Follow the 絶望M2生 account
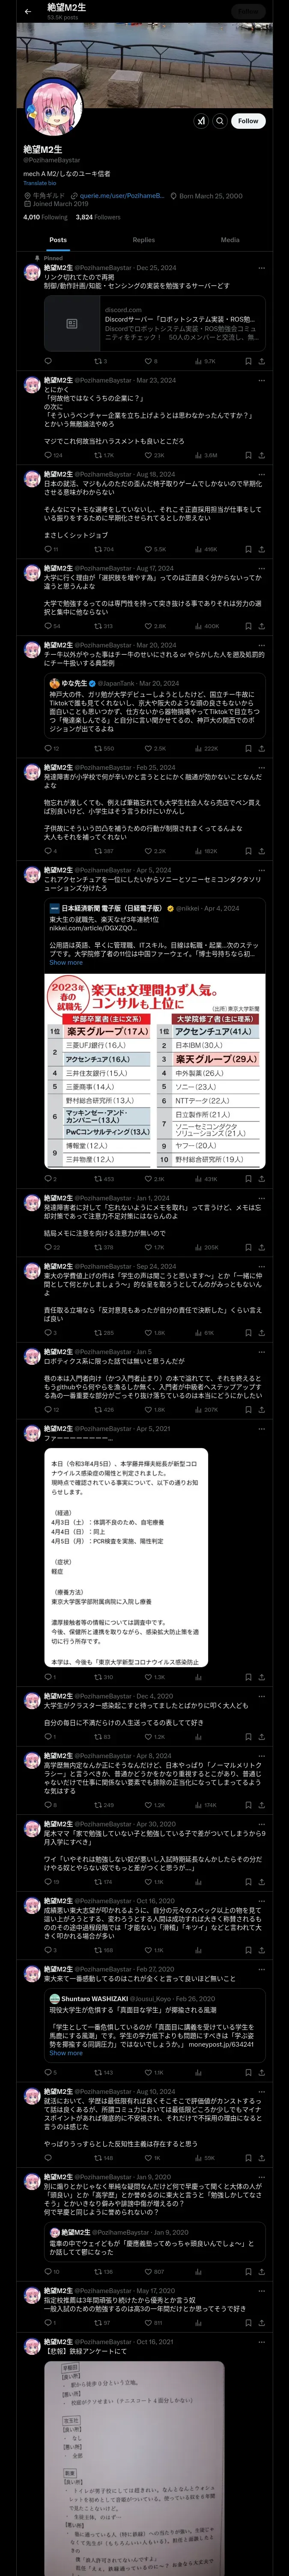 click(248, 120)
